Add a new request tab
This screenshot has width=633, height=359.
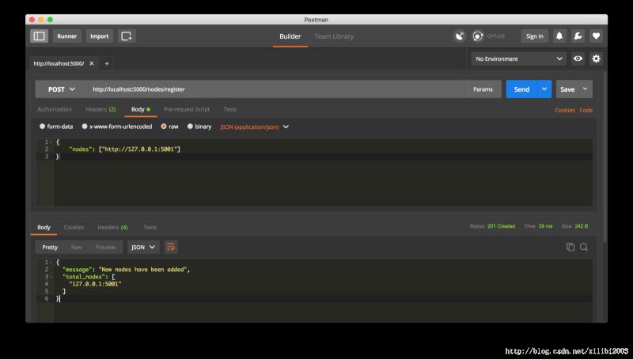[107, 63]
